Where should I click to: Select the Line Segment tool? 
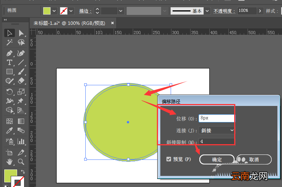[x=21, y=62]
